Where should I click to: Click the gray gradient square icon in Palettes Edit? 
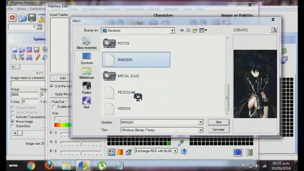point(249,152)
